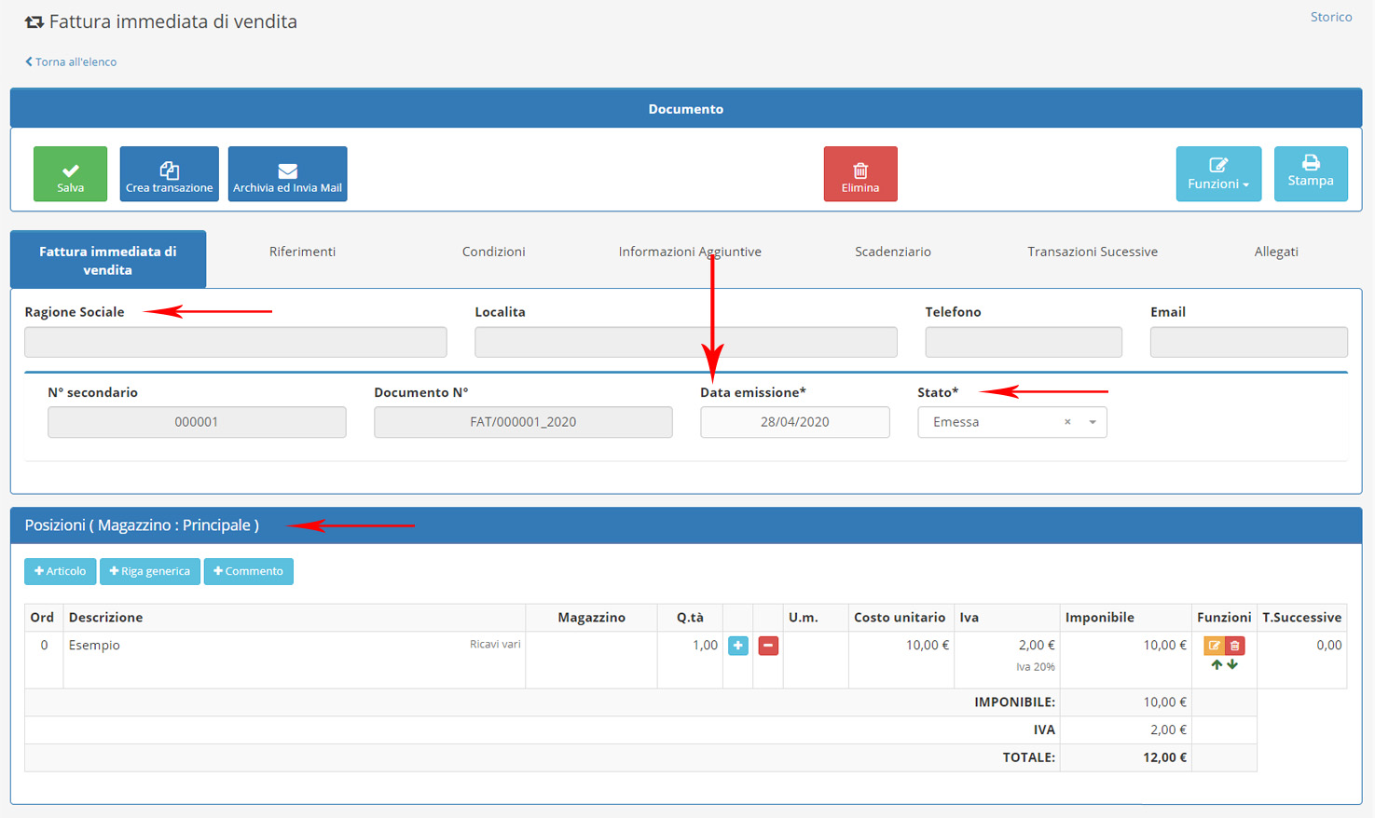Viewport: 1375px width, 818px height.
Task: Move the Esempio row up with green arrow
Action: pos(1217,665)
